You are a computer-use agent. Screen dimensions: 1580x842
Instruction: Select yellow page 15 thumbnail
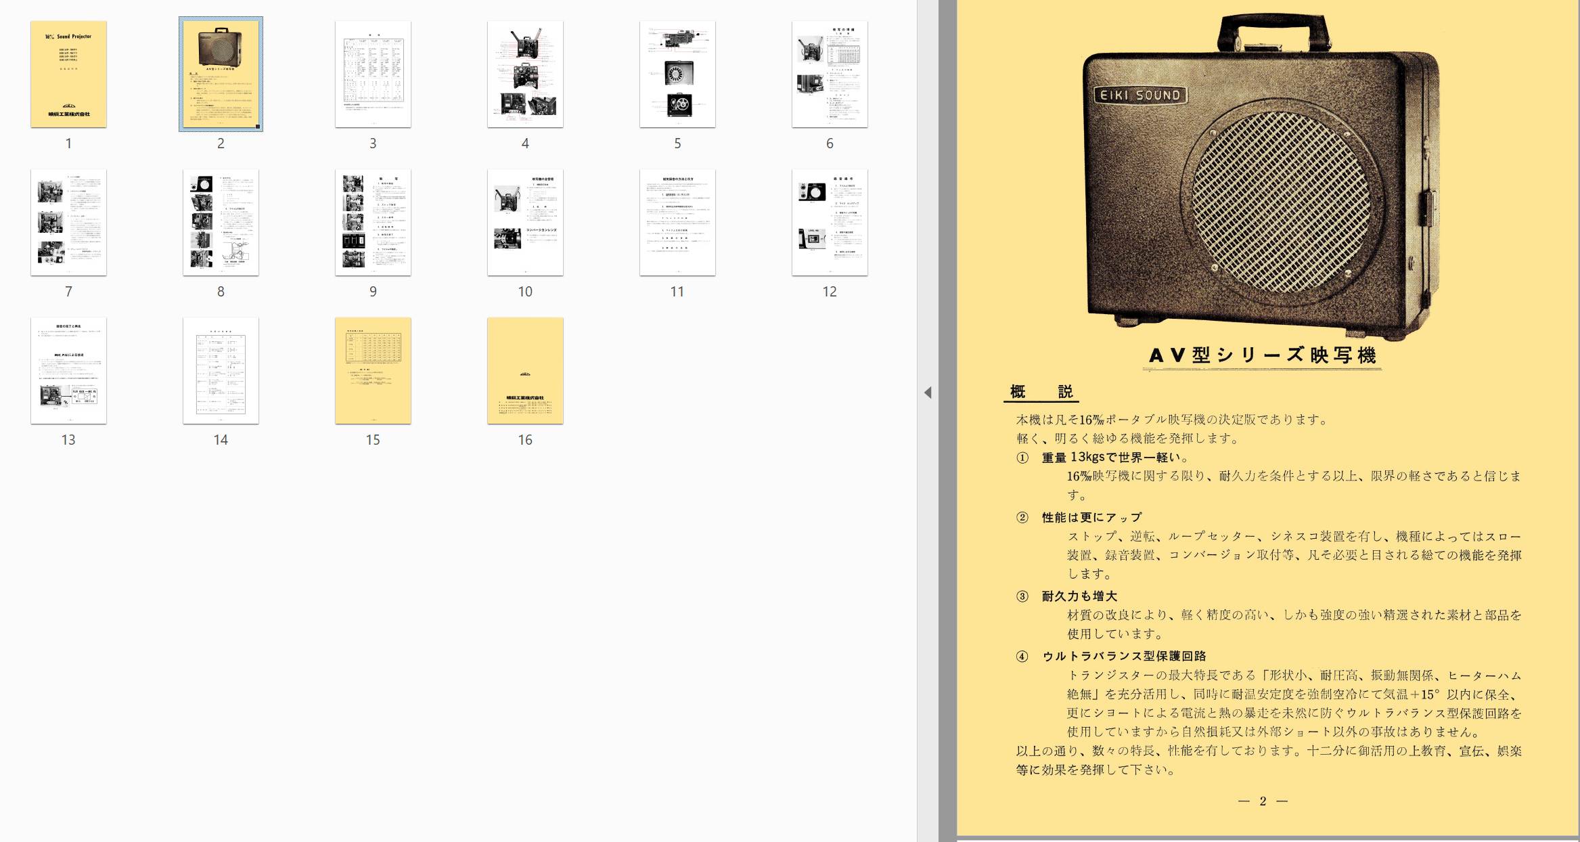[373, 370]
